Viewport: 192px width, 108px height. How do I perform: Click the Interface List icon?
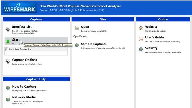8,29
